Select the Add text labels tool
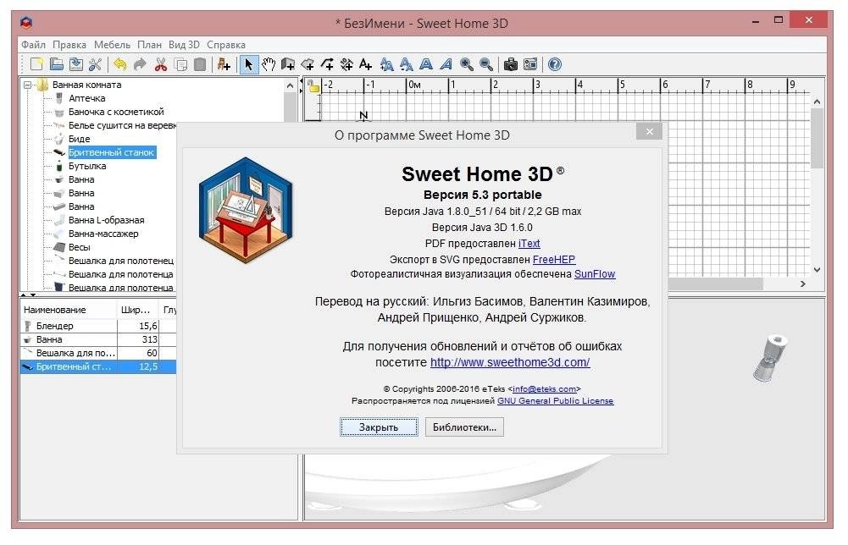This screenshot has height=545, width=848. tap(366, 64)
